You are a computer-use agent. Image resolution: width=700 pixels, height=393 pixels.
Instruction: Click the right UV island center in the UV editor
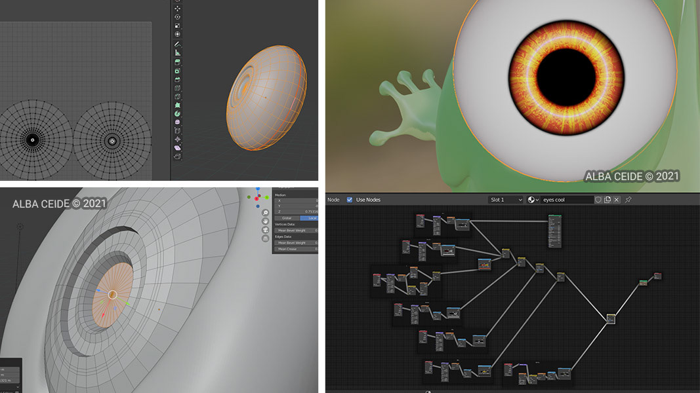click(x=112, y=141)
